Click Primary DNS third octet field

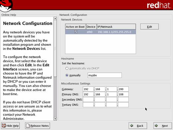pyautogui.click(x=111, y=94)
